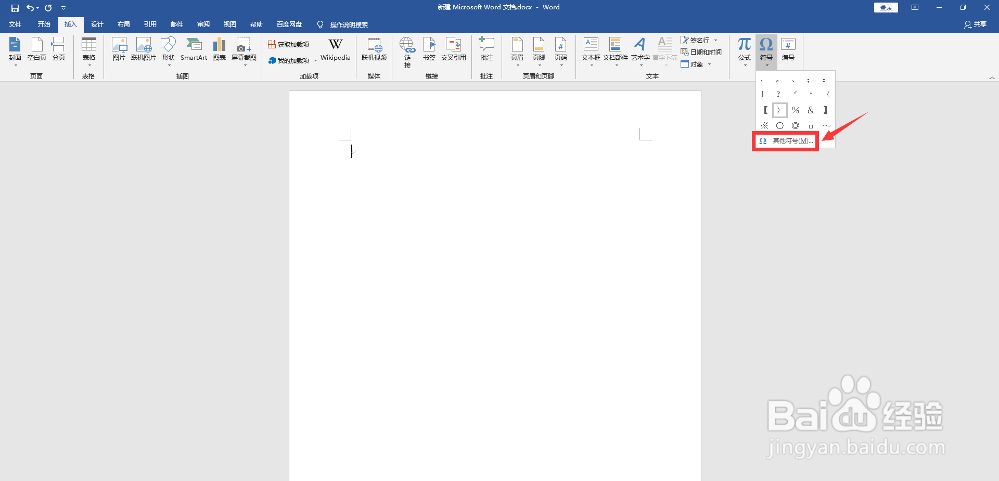
Task: Open document parts (文档部件) menu
Action: pyautogui.click(x=616, y=51)
